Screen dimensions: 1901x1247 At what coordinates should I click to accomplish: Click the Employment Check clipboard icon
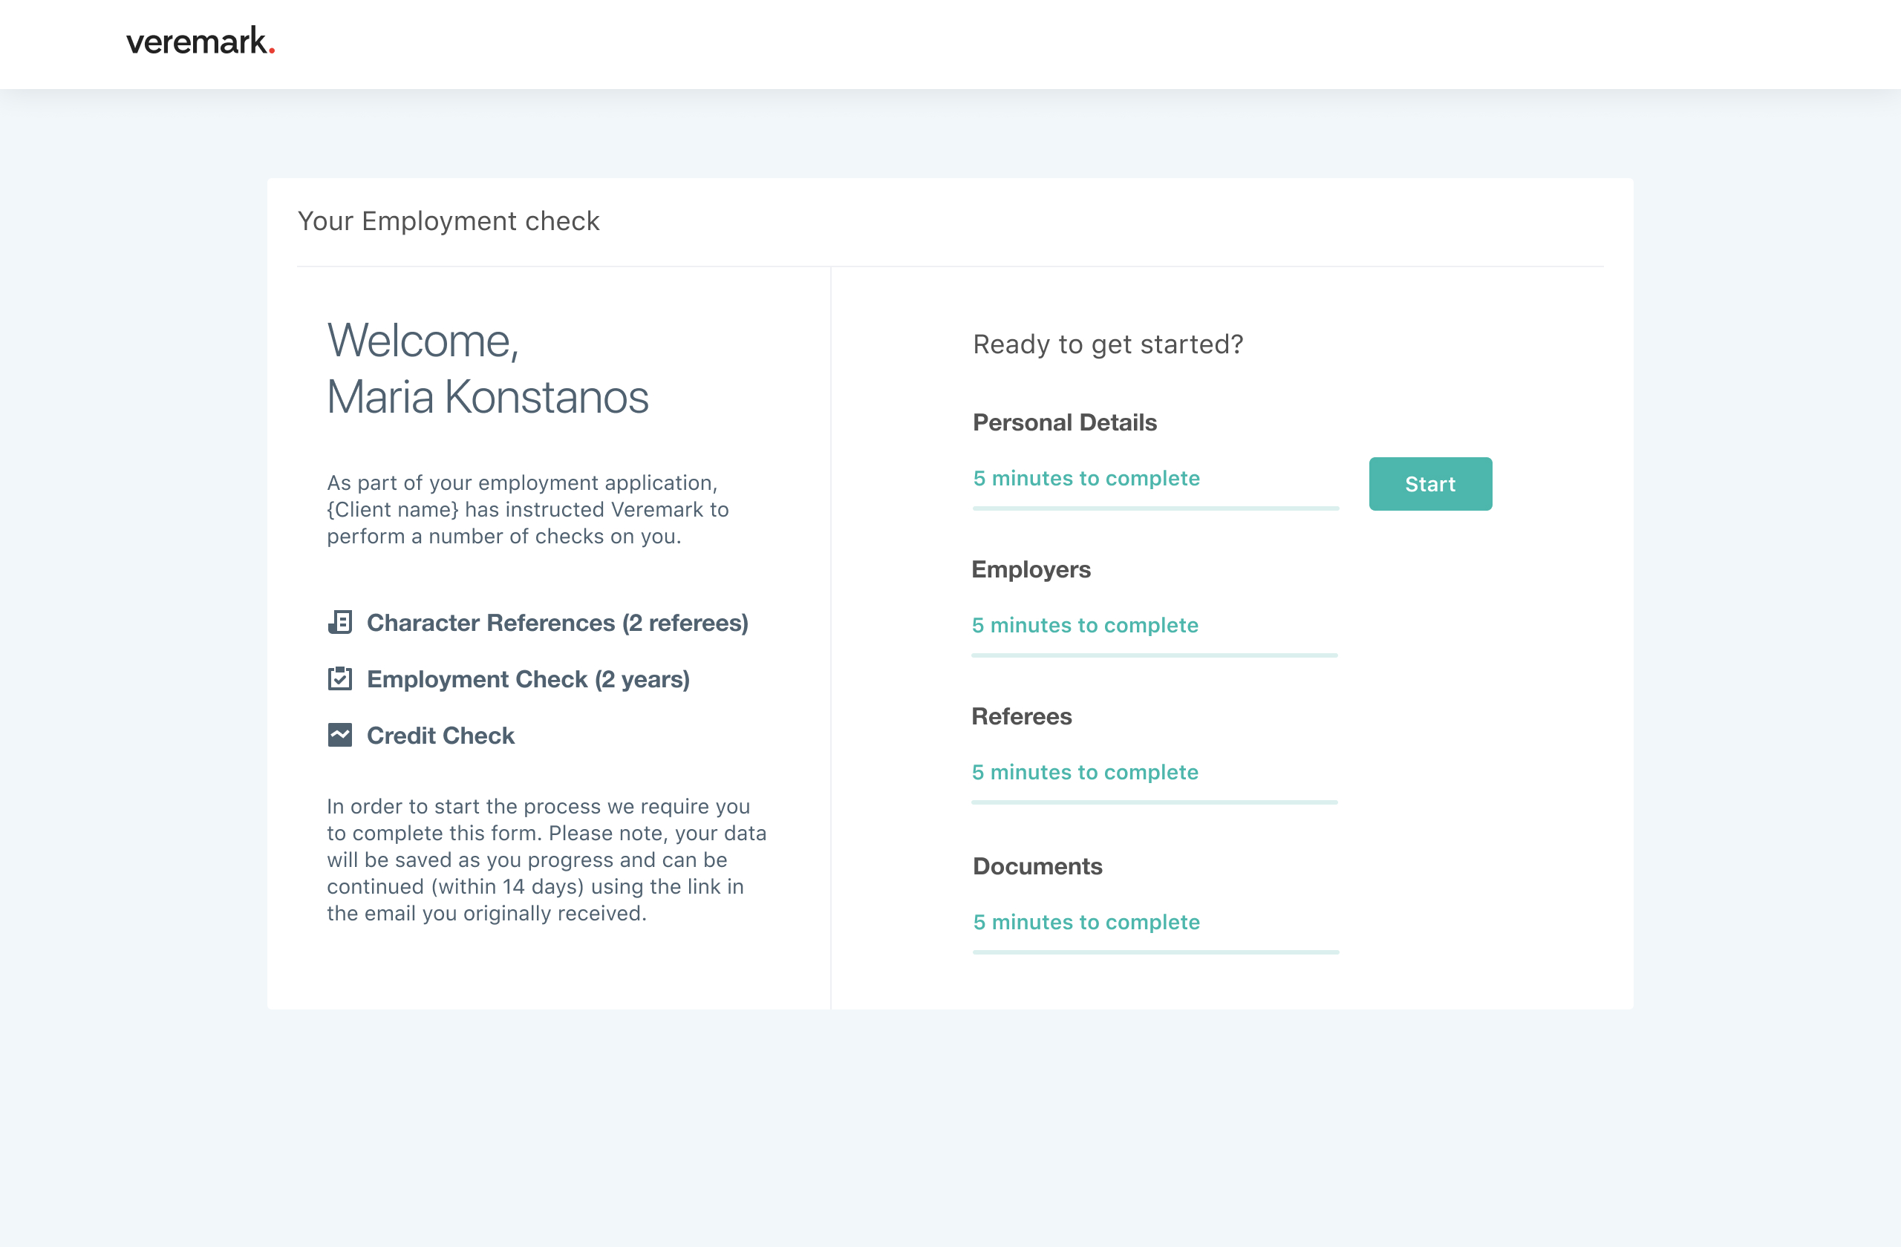click(x=339, y=678)
